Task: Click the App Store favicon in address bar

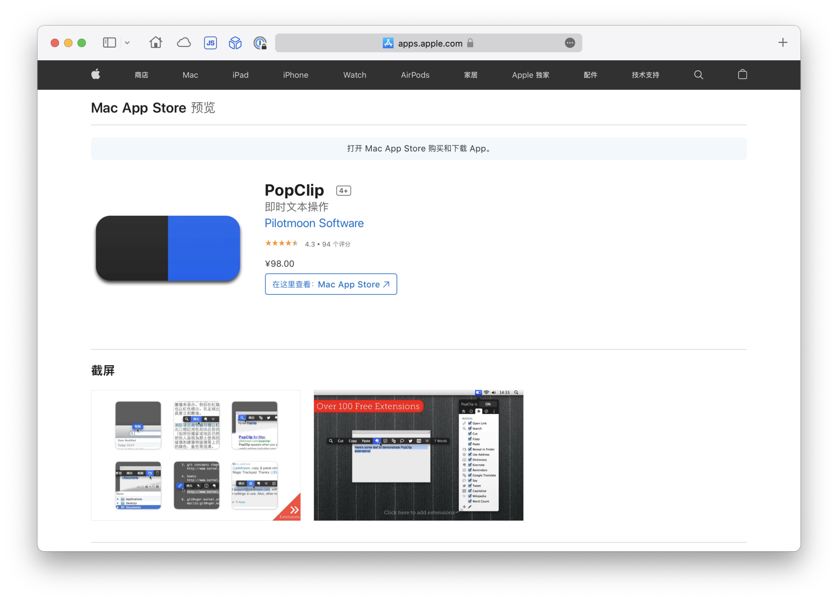Action: tap(388, 43)
